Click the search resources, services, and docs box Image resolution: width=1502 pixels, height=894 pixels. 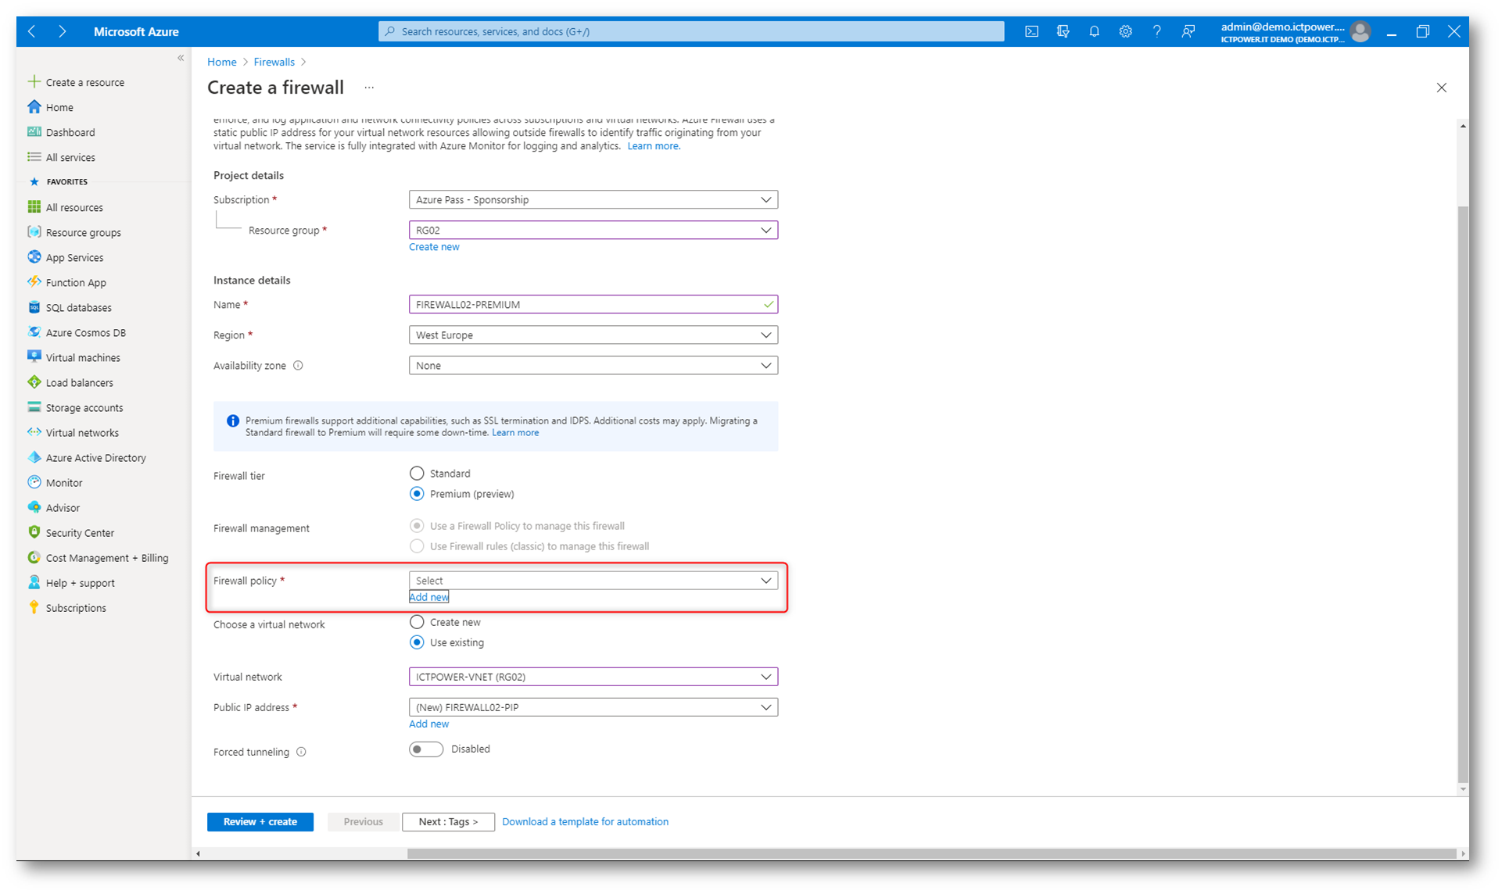click(691, 31)
